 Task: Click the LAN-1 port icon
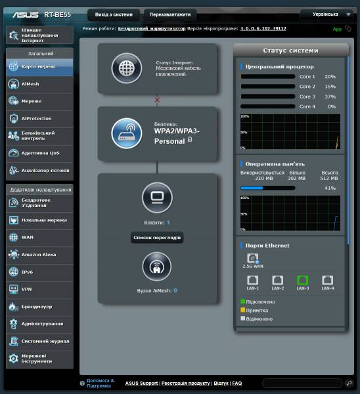click(253, 280)
